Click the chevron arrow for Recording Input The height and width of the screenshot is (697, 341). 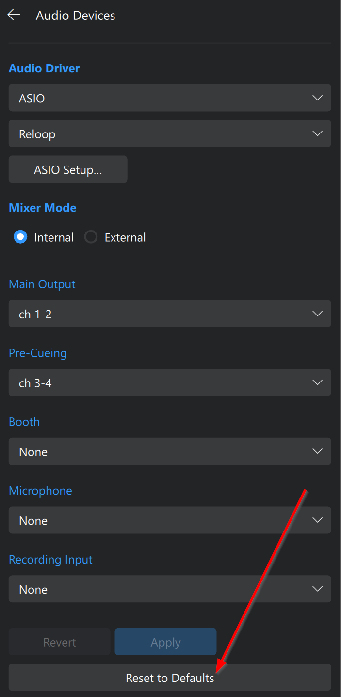coord(318,589)
